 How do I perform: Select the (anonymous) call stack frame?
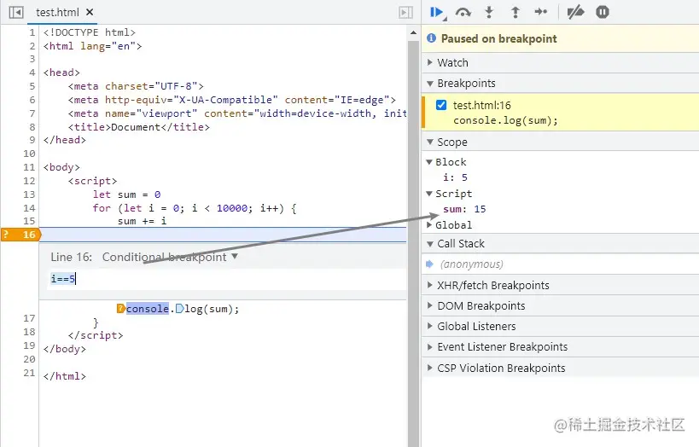coord(472,264)
